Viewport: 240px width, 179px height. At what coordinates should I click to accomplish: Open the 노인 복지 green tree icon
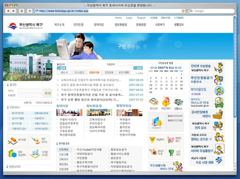click(x=171, y=153)
